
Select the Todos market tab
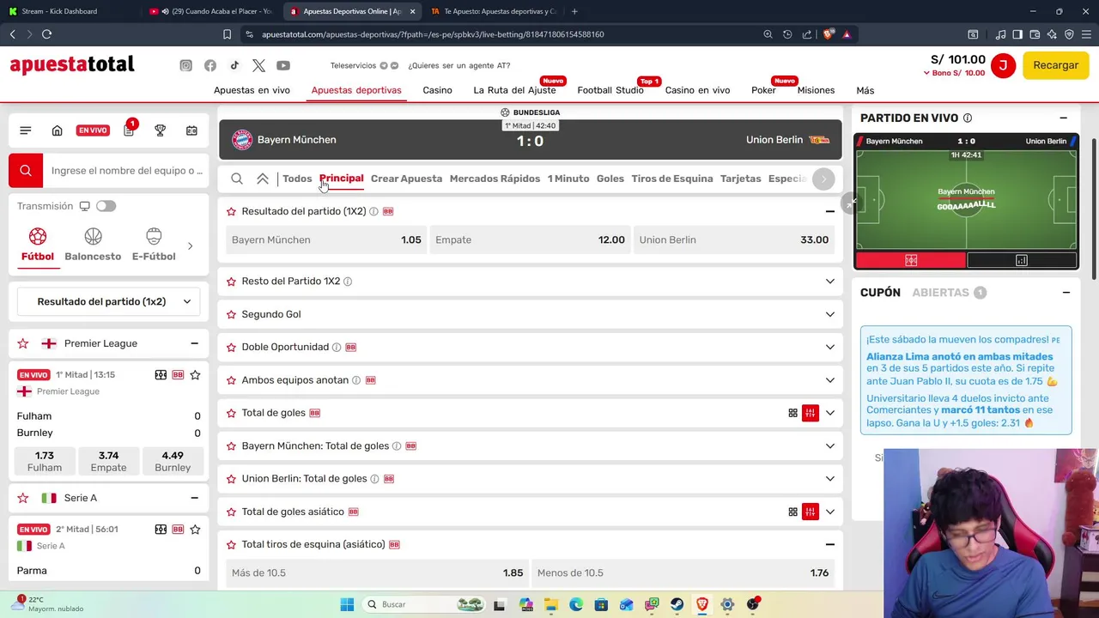coord(297,179)
